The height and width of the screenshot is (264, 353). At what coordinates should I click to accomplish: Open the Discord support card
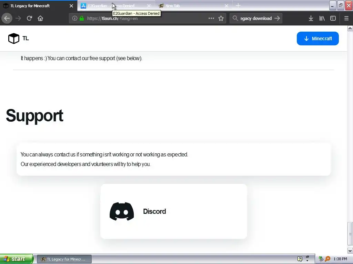tap(174, 211)
